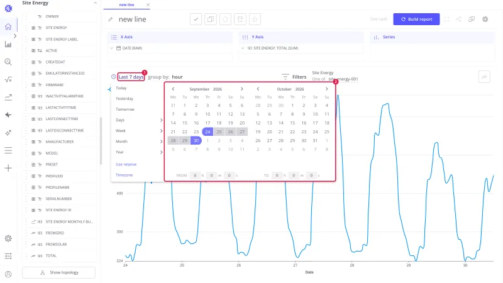Open the Last 7 days range selector
Viewport: 503px width, 283px height.
131,77
